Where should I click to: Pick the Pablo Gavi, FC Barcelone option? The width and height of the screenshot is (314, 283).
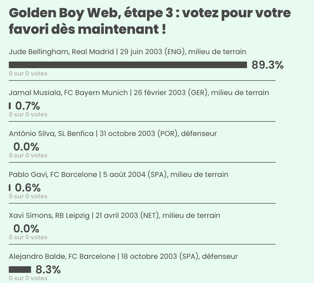(x=119, y=174)
